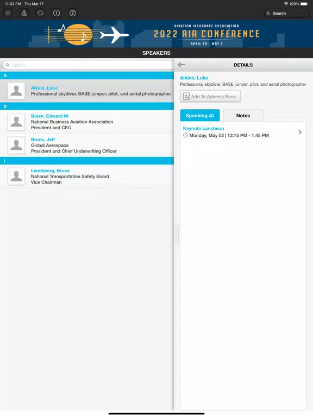The height and width of the screenshot is (417, 313).
Task: Click the Aikins, Luke name in Details
Action: tap(194, 78)
